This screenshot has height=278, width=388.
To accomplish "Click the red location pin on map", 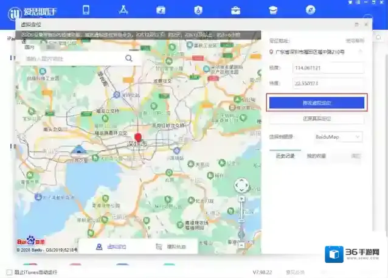I will (x=138, y=137).
